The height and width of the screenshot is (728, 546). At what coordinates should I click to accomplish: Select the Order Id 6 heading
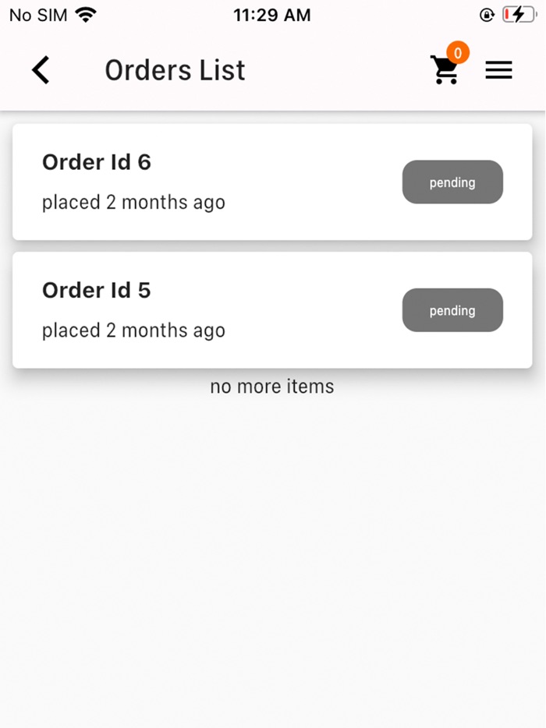coord(96,162)
